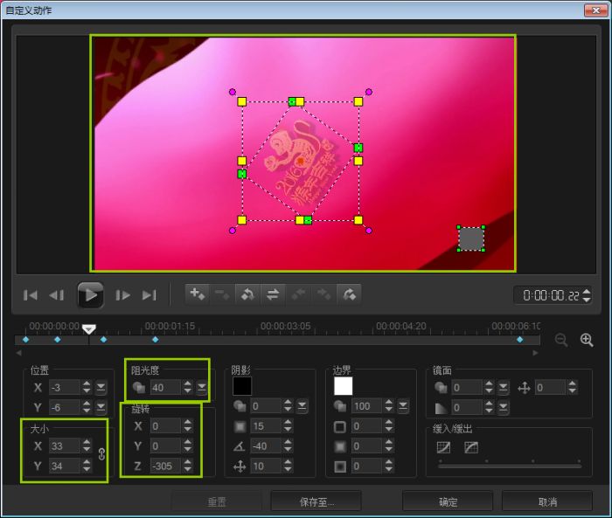Open the position X slider dropdown

(101, 387)
